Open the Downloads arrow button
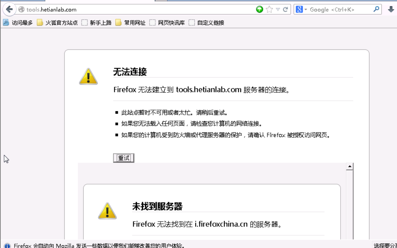 pos(391,10)
